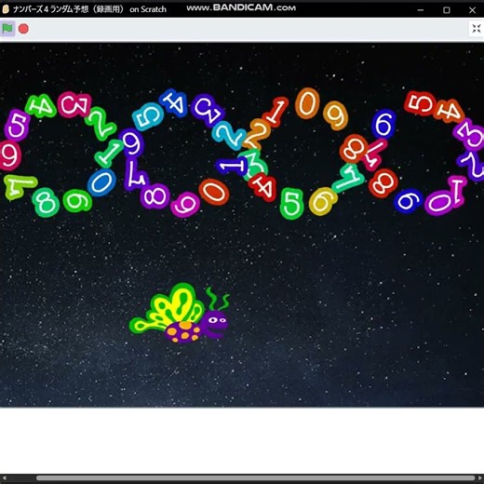Click the red number 4 sprite

point(262,187)
